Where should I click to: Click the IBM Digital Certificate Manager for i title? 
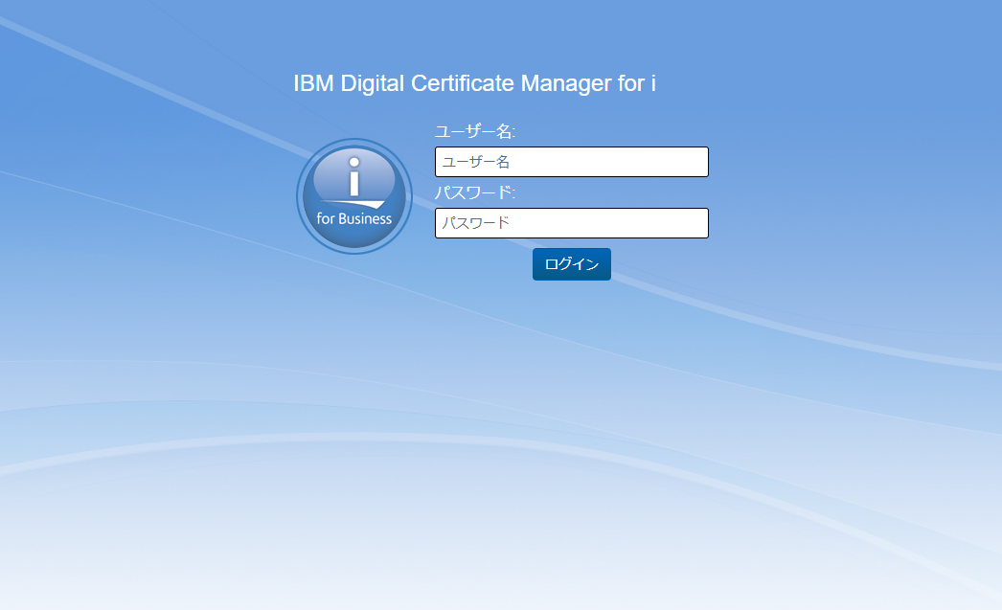click(x=475, y=83)
